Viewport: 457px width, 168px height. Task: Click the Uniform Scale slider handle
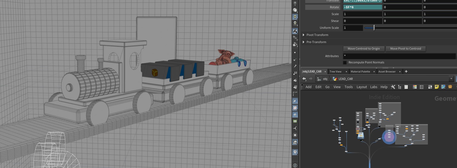click(x=374, y=28)
